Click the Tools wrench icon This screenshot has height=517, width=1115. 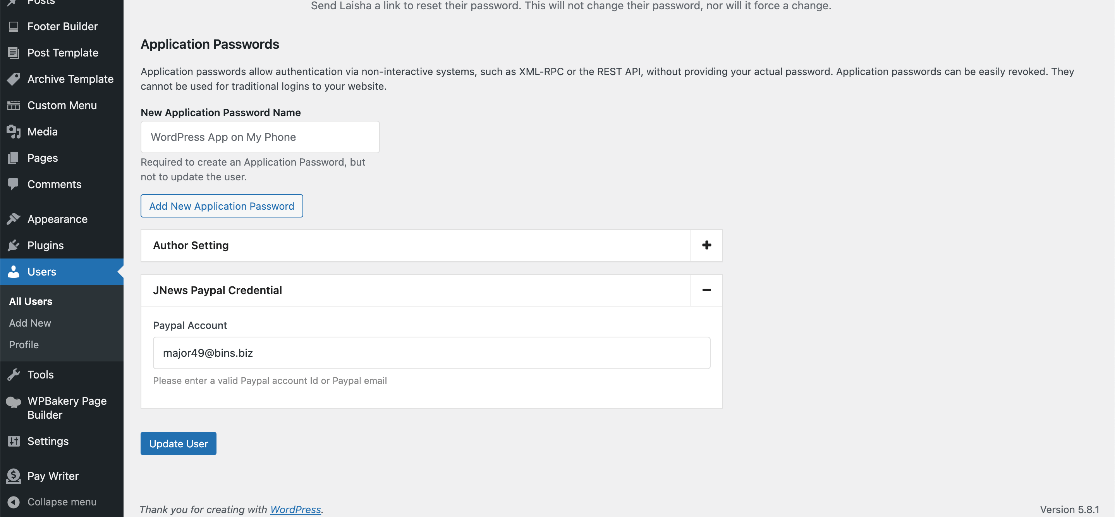click(x=14, y=375)
